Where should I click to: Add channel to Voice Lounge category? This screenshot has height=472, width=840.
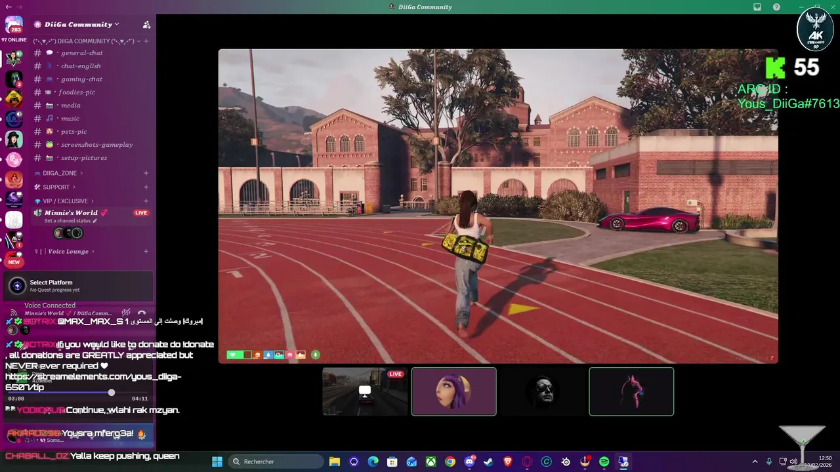pyautogui.click(x=146, y=252)
